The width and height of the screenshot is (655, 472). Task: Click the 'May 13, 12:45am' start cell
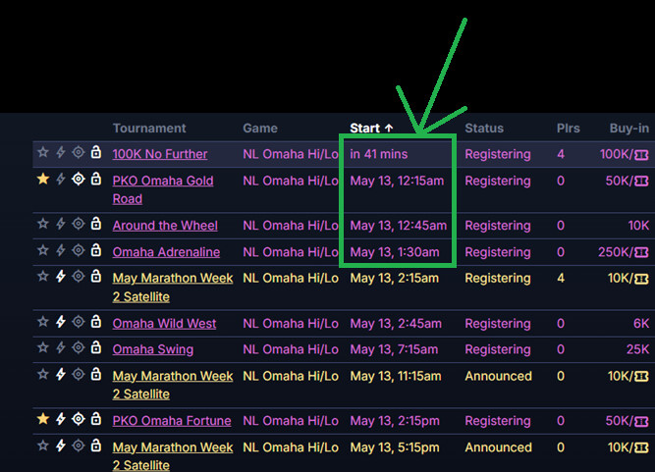[x=398, y=226]
